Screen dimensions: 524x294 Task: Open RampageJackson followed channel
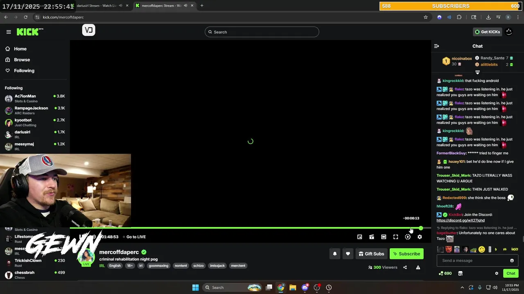click(35, 110)
